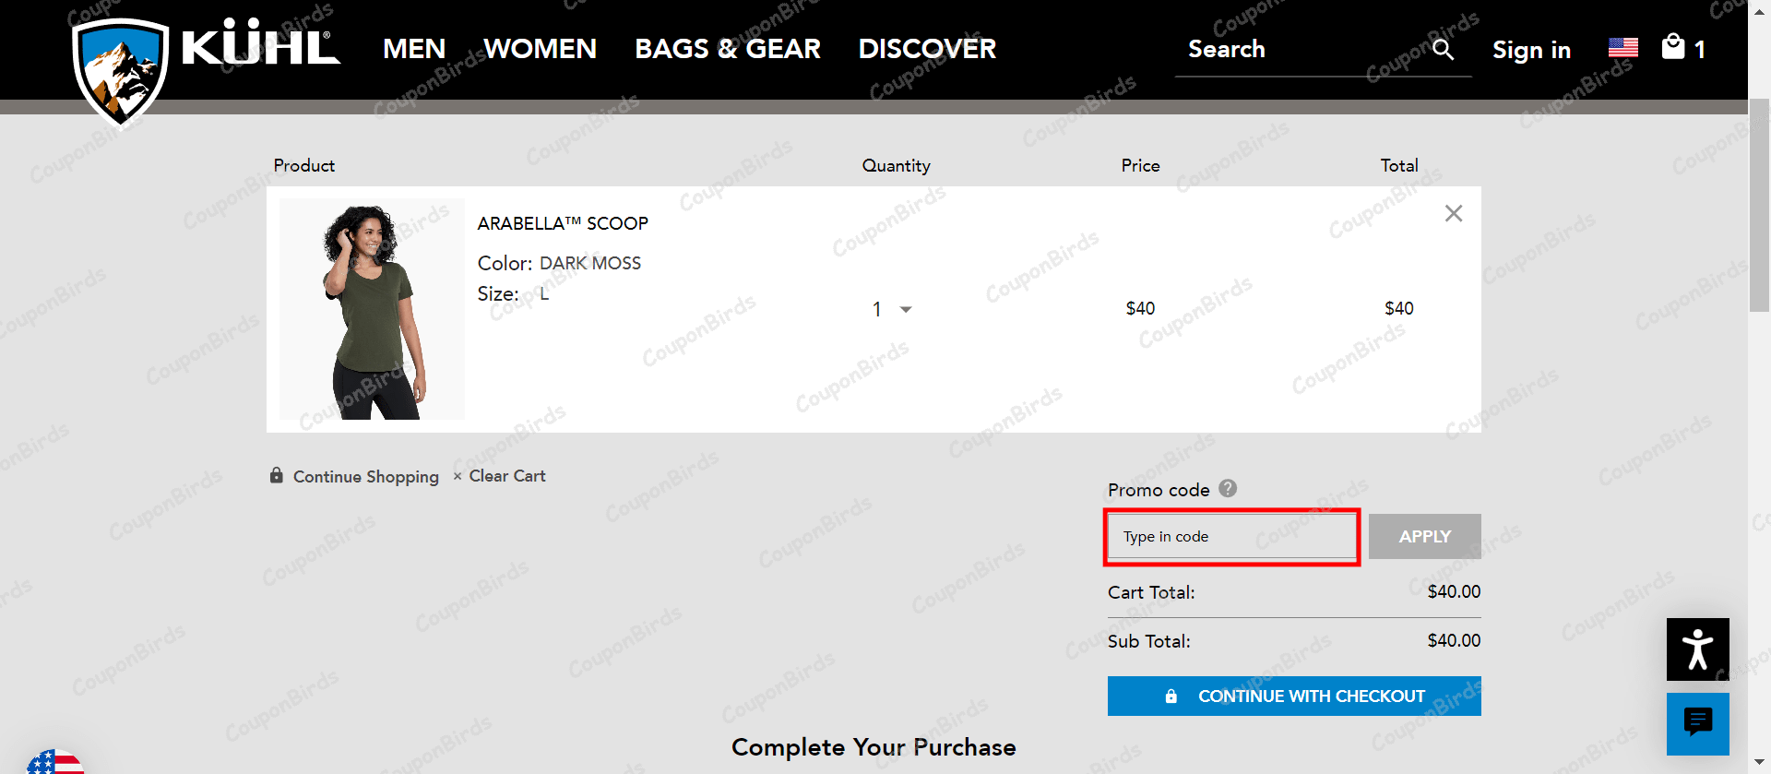Click the lock icon on the checkout button
Image resolution: width=1771 pixels, height=774 pixels.
(1171, 697)
